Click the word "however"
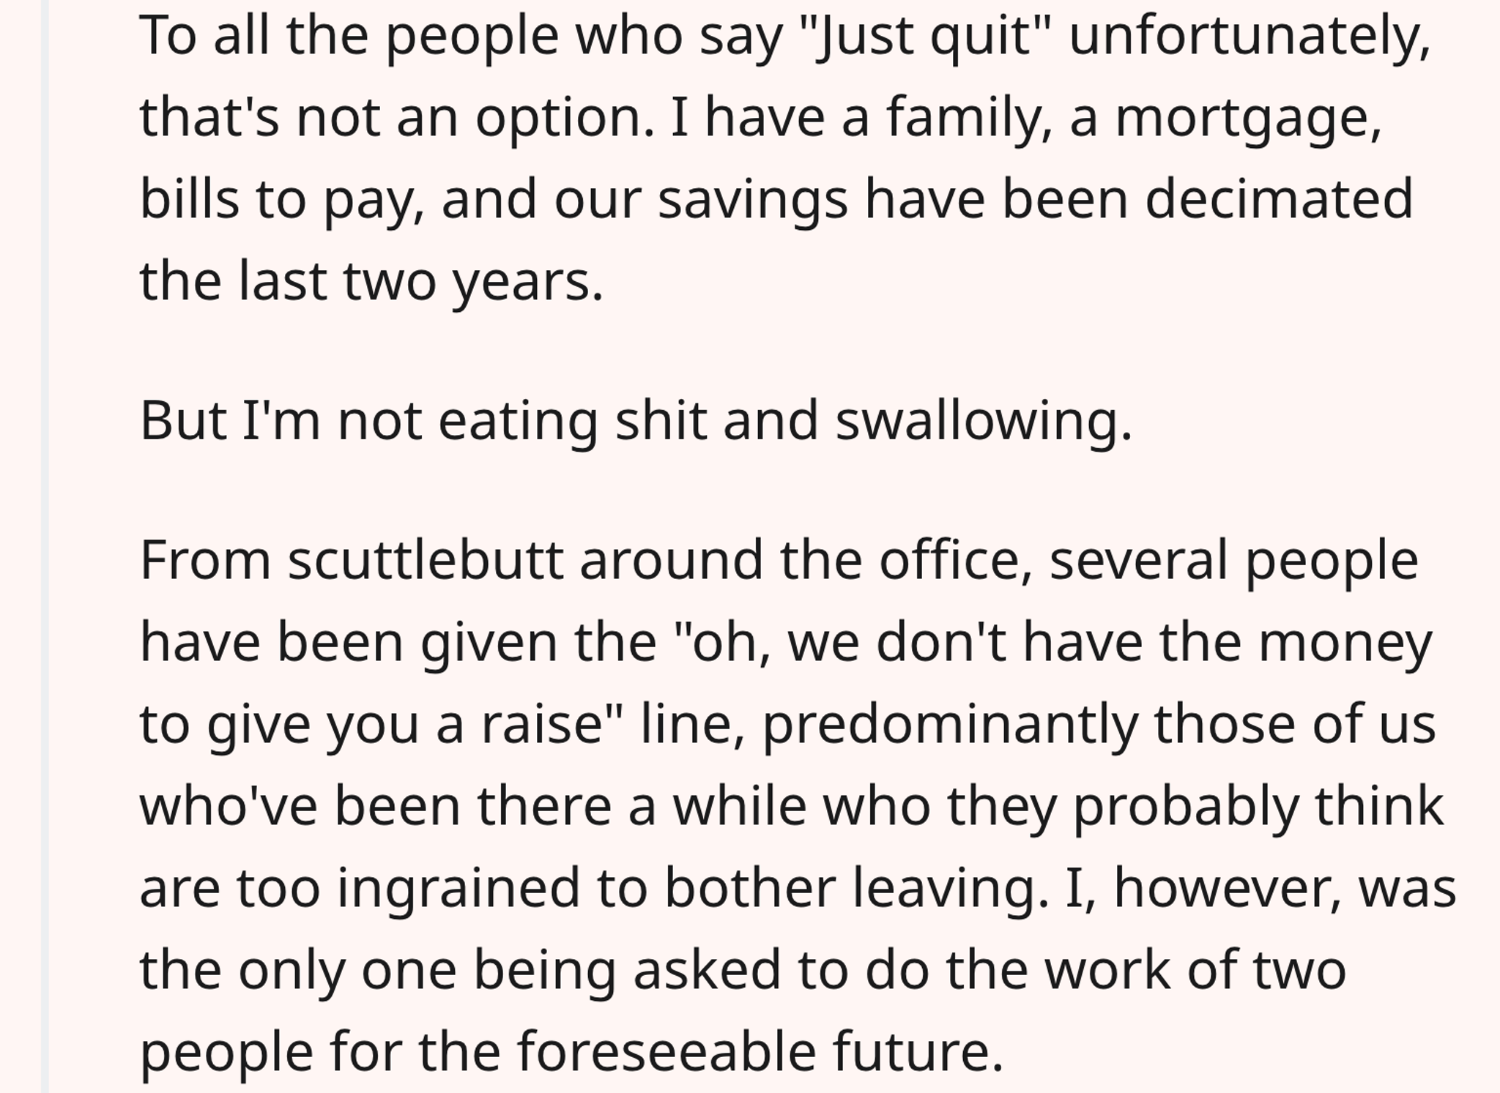 tap(1221, 888)
